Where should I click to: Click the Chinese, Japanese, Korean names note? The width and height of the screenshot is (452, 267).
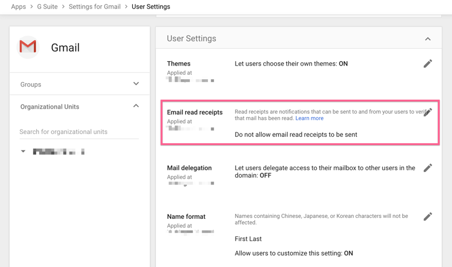[321, 219]
